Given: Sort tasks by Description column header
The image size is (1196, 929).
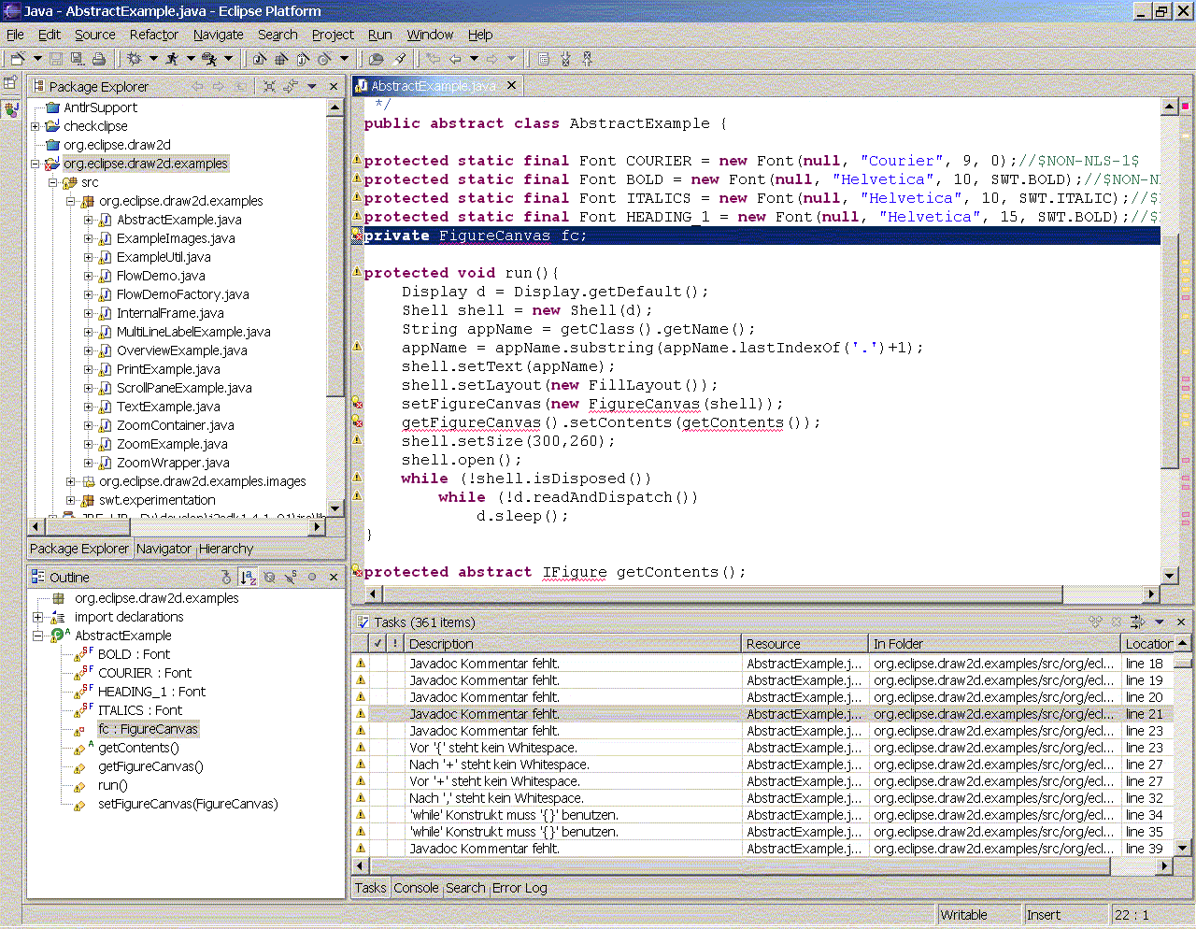Looking at the screenshot, I should coord(573,643).
